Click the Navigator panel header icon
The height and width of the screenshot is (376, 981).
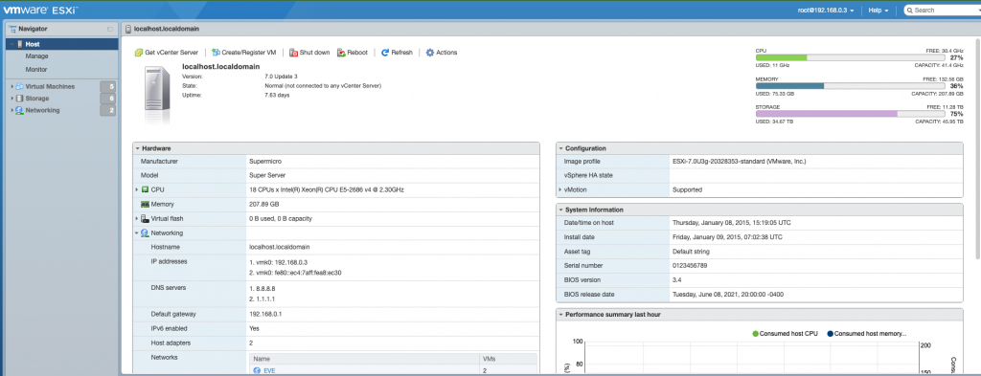point(12,29)
